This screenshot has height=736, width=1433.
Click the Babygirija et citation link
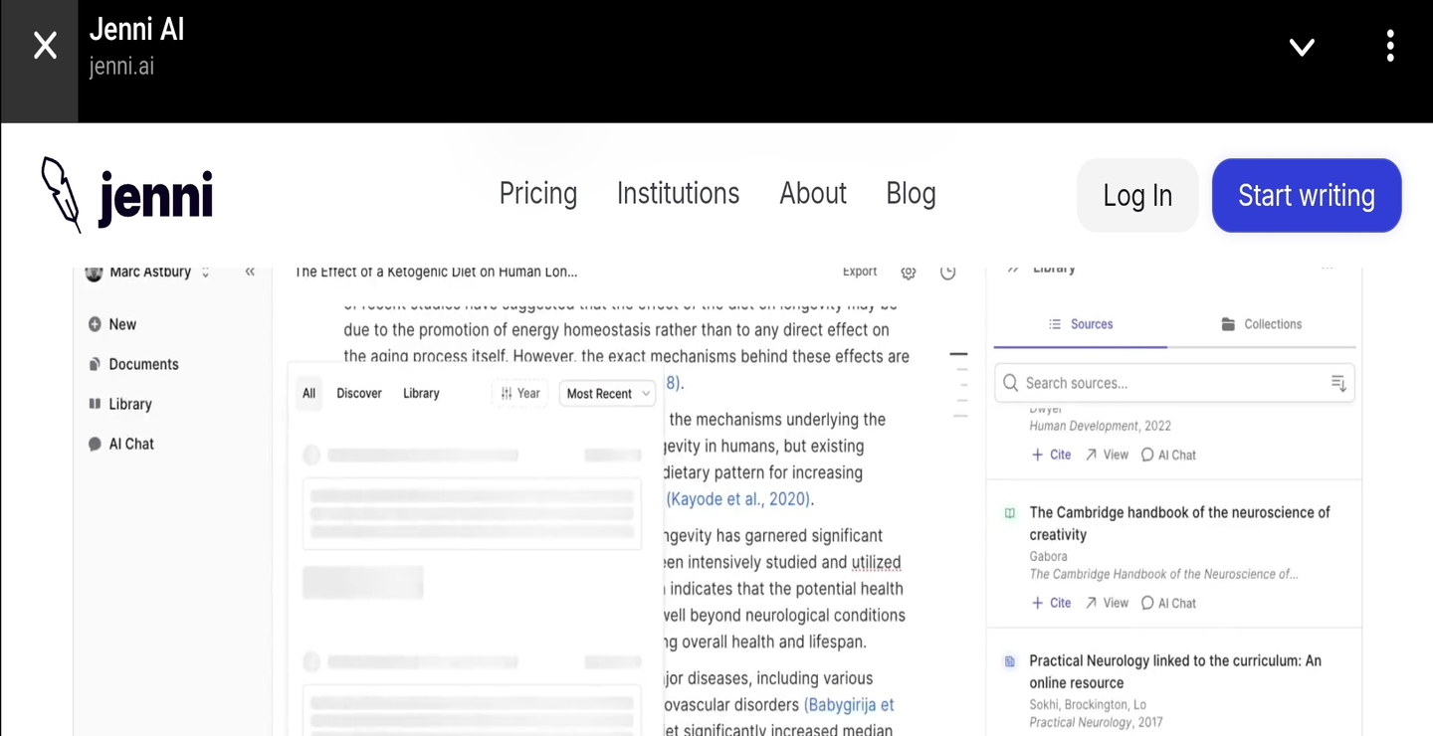[849, 705]
